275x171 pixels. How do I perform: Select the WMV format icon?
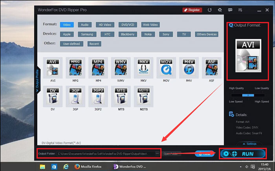pos(121,68)
